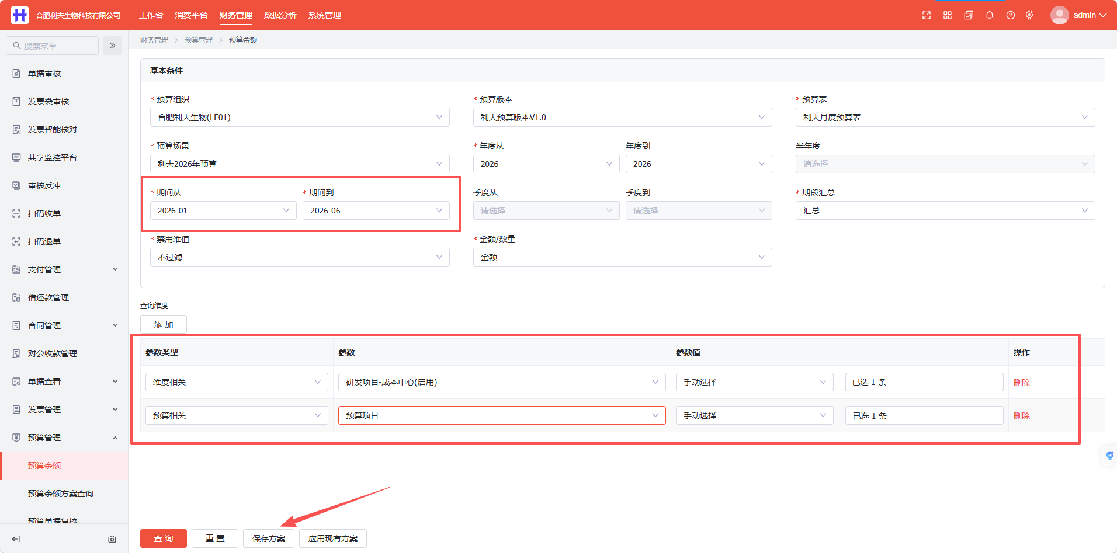Expand the 支付管理 sidebar menu

point(64,269)
